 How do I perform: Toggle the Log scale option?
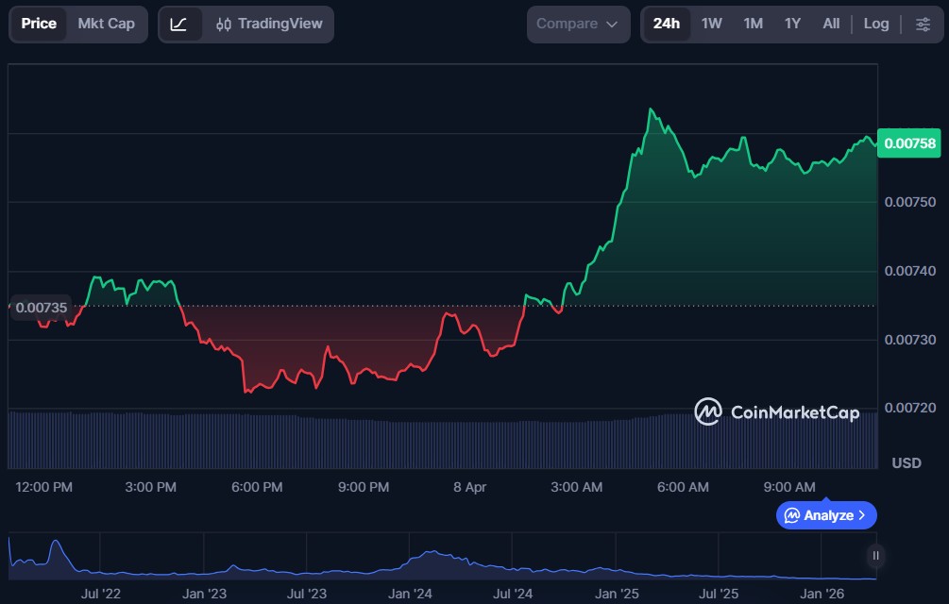point(876,24)
